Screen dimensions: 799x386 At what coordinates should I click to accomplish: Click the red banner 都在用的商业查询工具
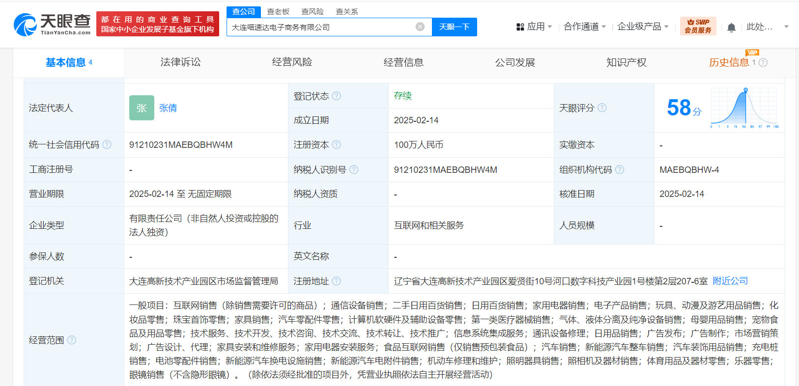(x=158, y=24)
